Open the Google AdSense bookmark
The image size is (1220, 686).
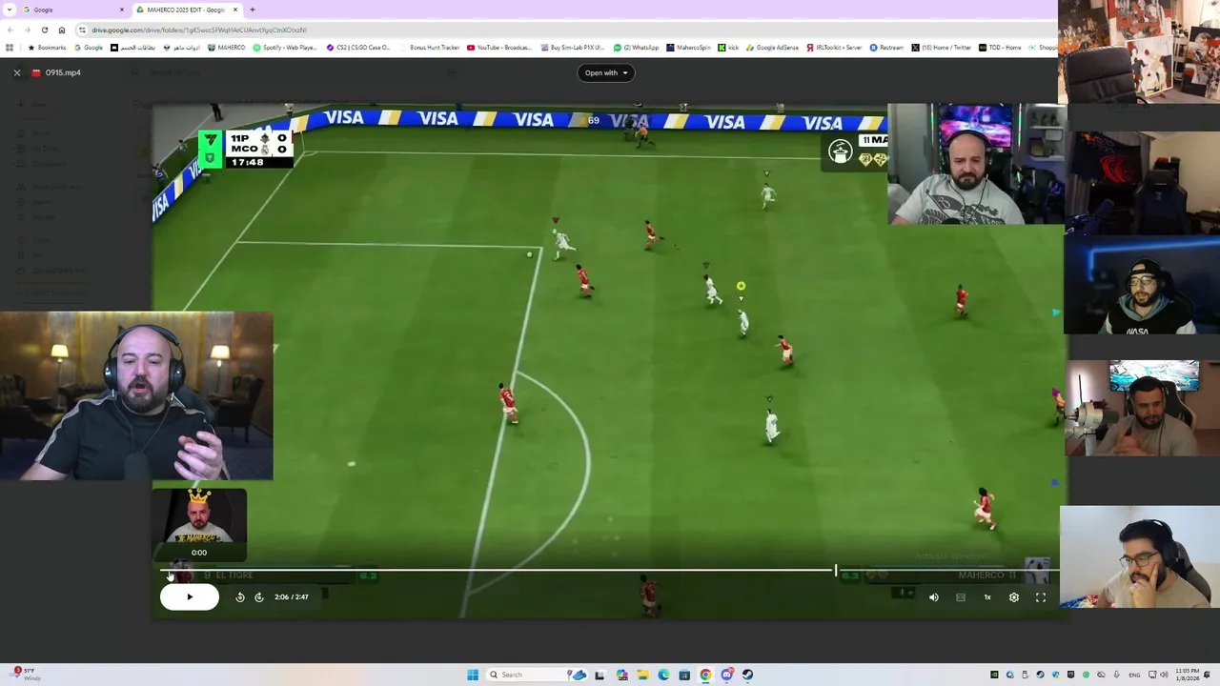tap(772, 48)
